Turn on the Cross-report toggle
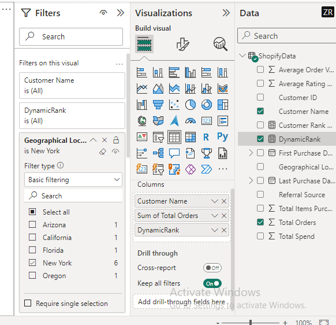 point(212,268)
